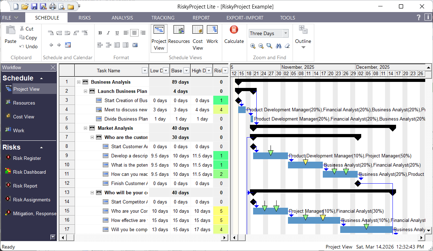This screenshot has width=433, height=251.
Task: Switch to the RISKS ribbon tab
Action: pos(84,17)
